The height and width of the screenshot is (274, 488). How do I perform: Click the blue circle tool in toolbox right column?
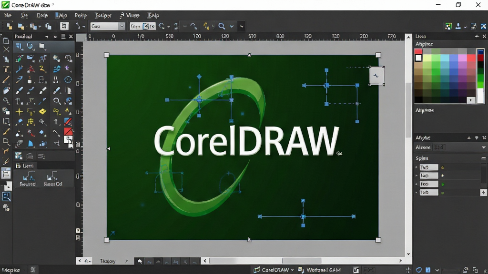(68, 79)
